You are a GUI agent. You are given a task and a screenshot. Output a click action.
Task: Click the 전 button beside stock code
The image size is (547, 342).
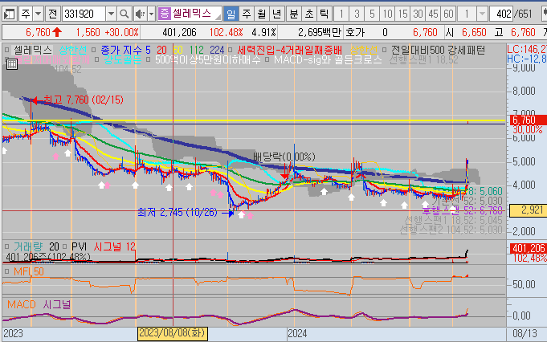pos(53,14)
